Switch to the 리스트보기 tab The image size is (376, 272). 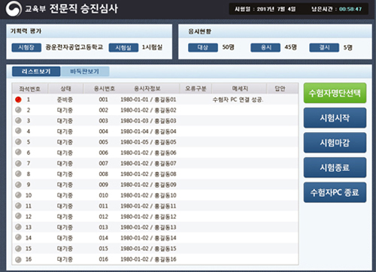(36, 71)
